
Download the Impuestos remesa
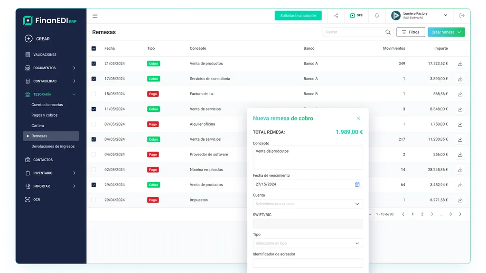pos(460,200)
